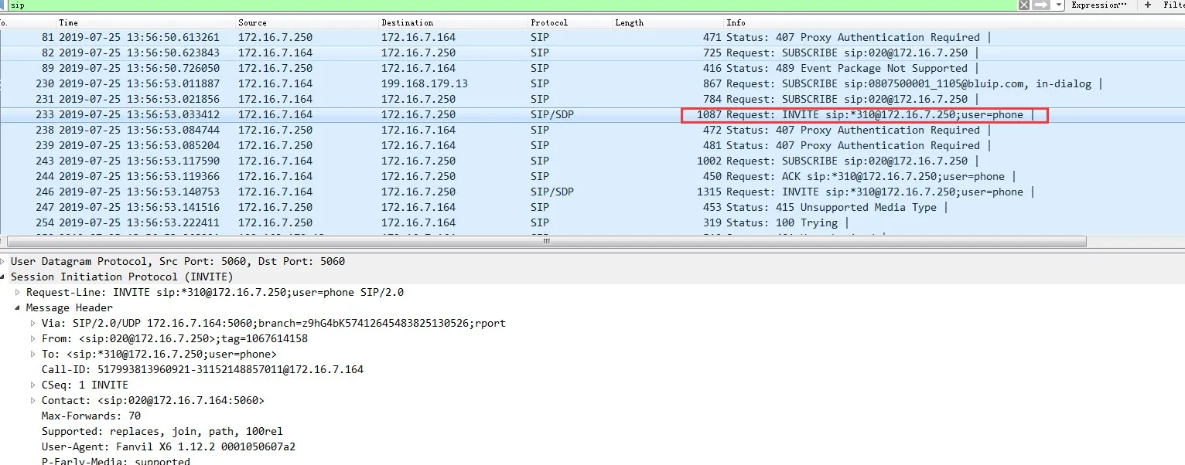Clear the current sip display filter
Image resolution: width=1185 pixels, height=465 pixels.
click(x=1023, y=5)
